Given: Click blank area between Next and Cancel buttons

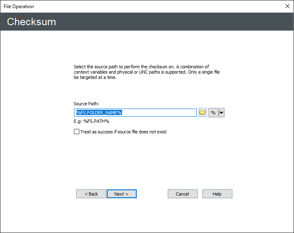Looking at the screenshot, I should point(152,194).
